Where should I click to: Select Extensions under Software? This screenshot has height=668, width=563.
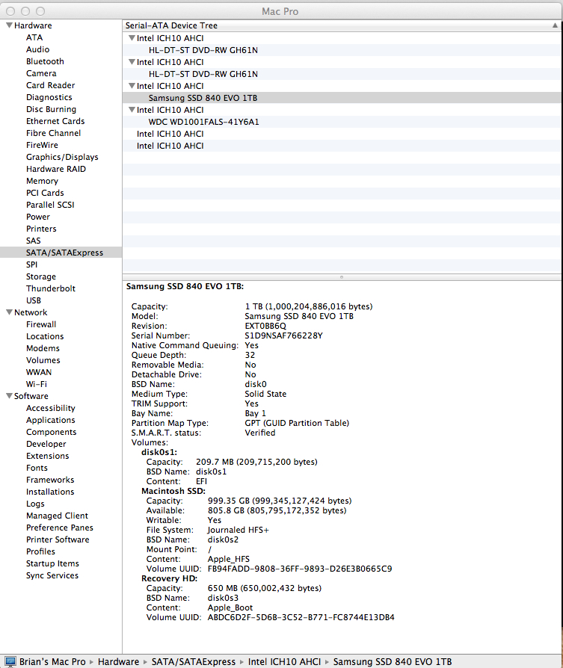(47, 455)
